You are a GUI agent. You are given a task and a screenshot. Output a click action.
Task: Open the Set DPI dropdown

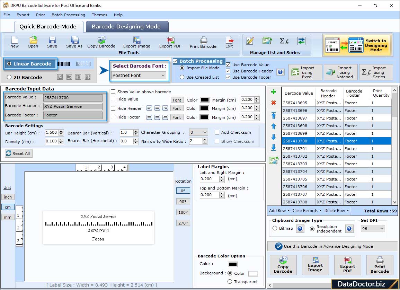click(x=373, y=229)
